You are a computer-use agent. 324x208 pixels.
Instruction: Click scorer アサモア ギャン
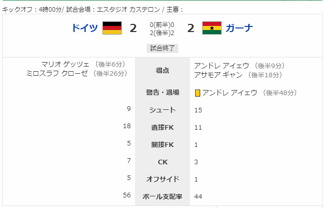[x=218, y=75]
